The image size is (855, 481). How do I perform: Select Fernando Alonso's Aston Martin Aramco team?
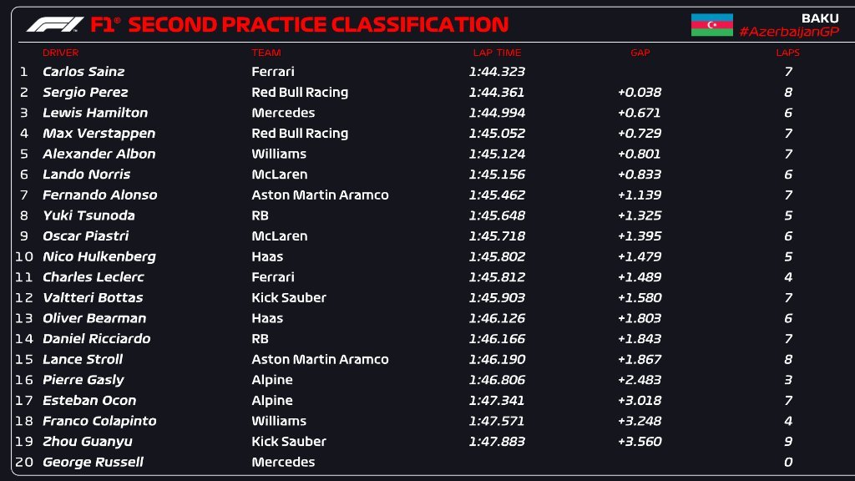[x=320, y=195]
